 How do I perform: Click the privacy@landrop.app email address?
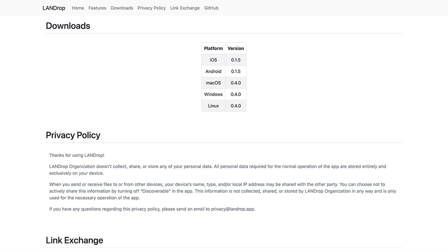[233, 209]
